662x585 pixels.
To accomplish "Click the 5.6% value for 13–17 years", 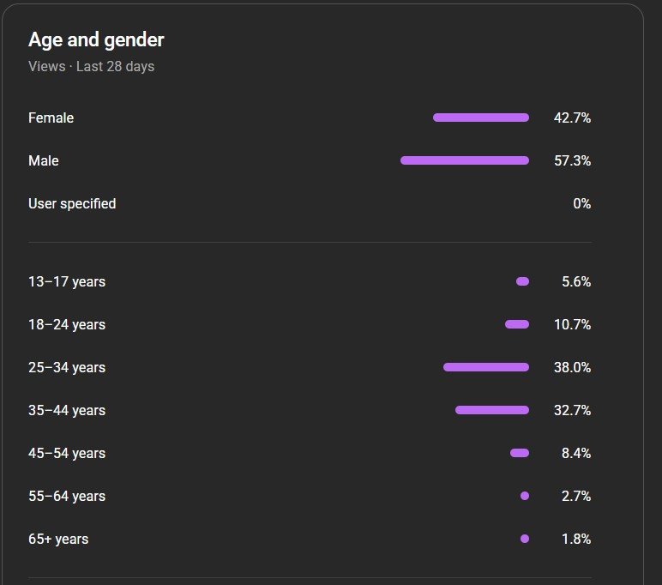I will pos(576,282).
